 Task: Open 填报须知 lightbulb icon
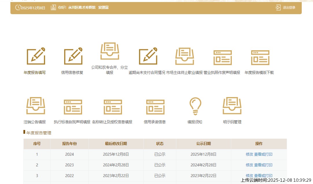tap(195, 106)
